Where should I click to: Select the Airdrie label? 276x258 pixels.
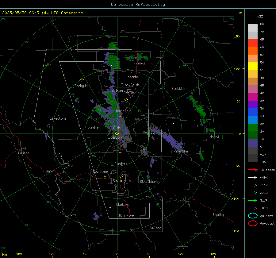[x=121, y=164]
